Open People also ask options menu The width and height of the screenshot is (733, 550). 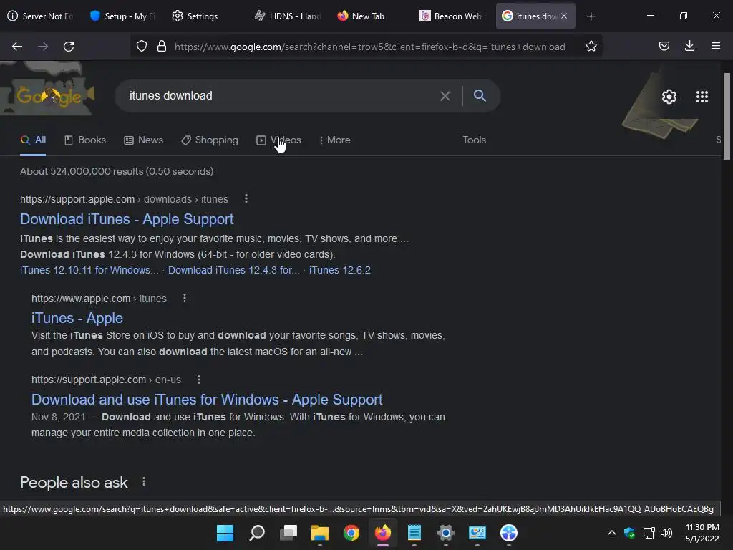pos(143,482)
